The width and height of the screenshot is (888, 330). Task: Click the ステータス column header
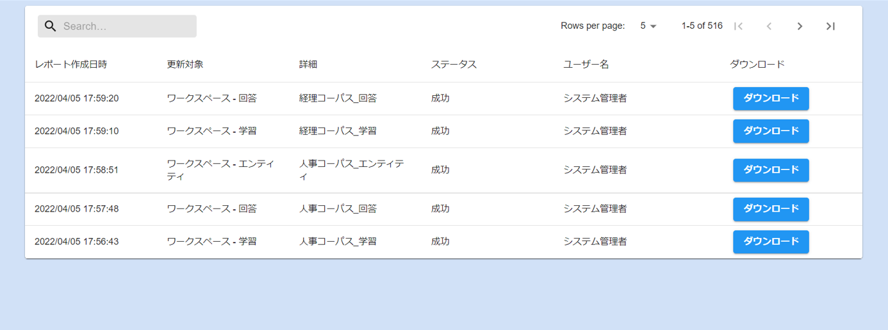[x=454, y=65]
